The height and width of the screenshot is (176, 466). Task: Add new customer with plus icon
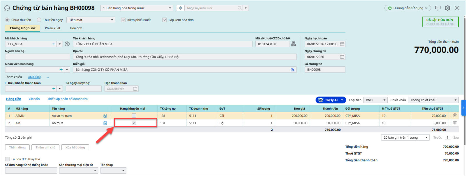pos(54,44)
